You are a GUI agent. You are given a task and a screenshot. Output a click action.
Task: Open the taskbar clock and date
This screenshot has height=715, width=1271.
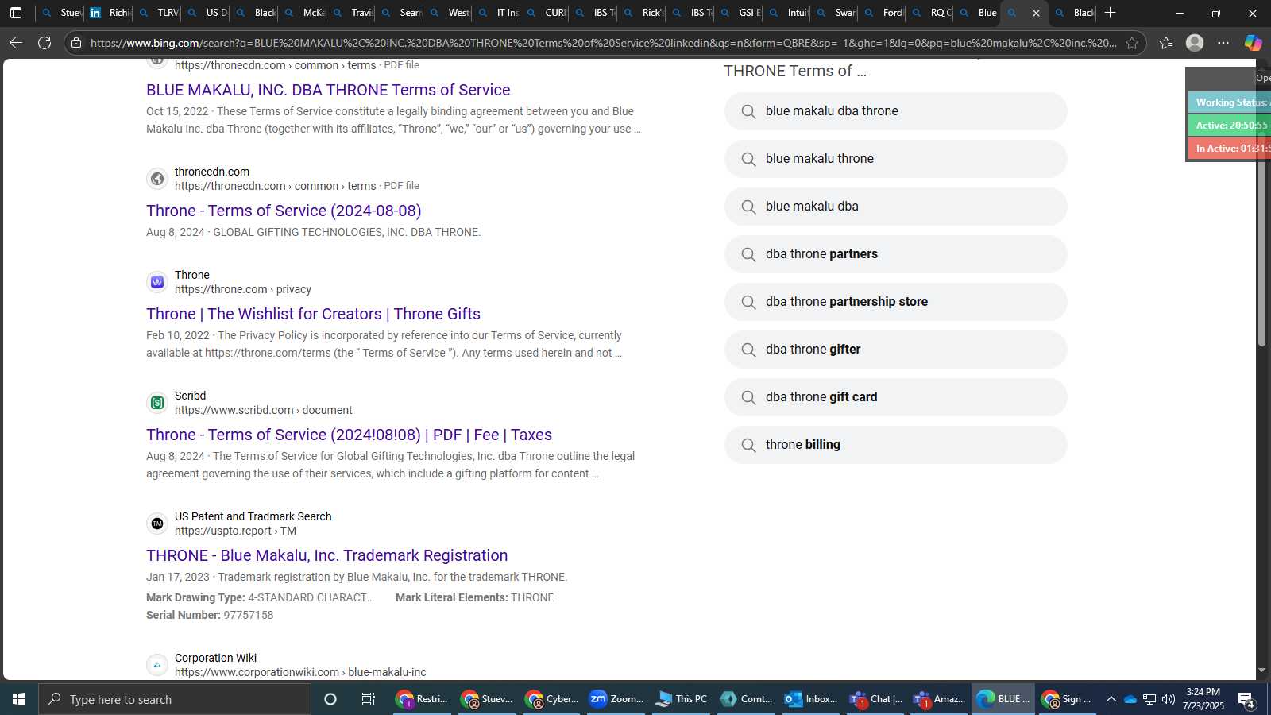pyautogui.click(x=1203, y=699)
